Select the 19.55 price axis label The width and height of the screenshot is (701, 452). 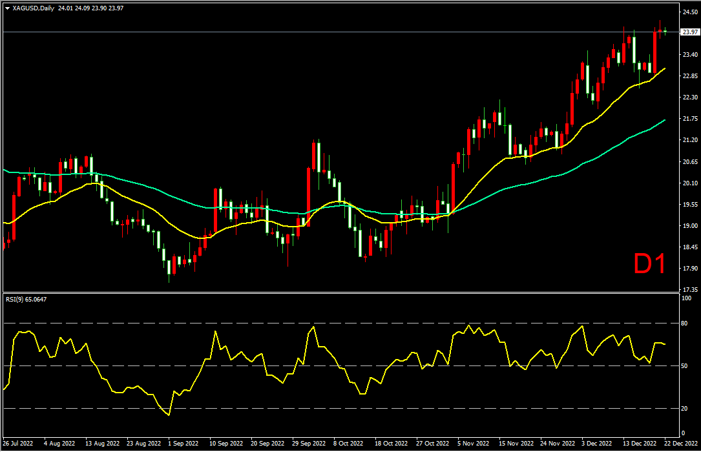690,205
